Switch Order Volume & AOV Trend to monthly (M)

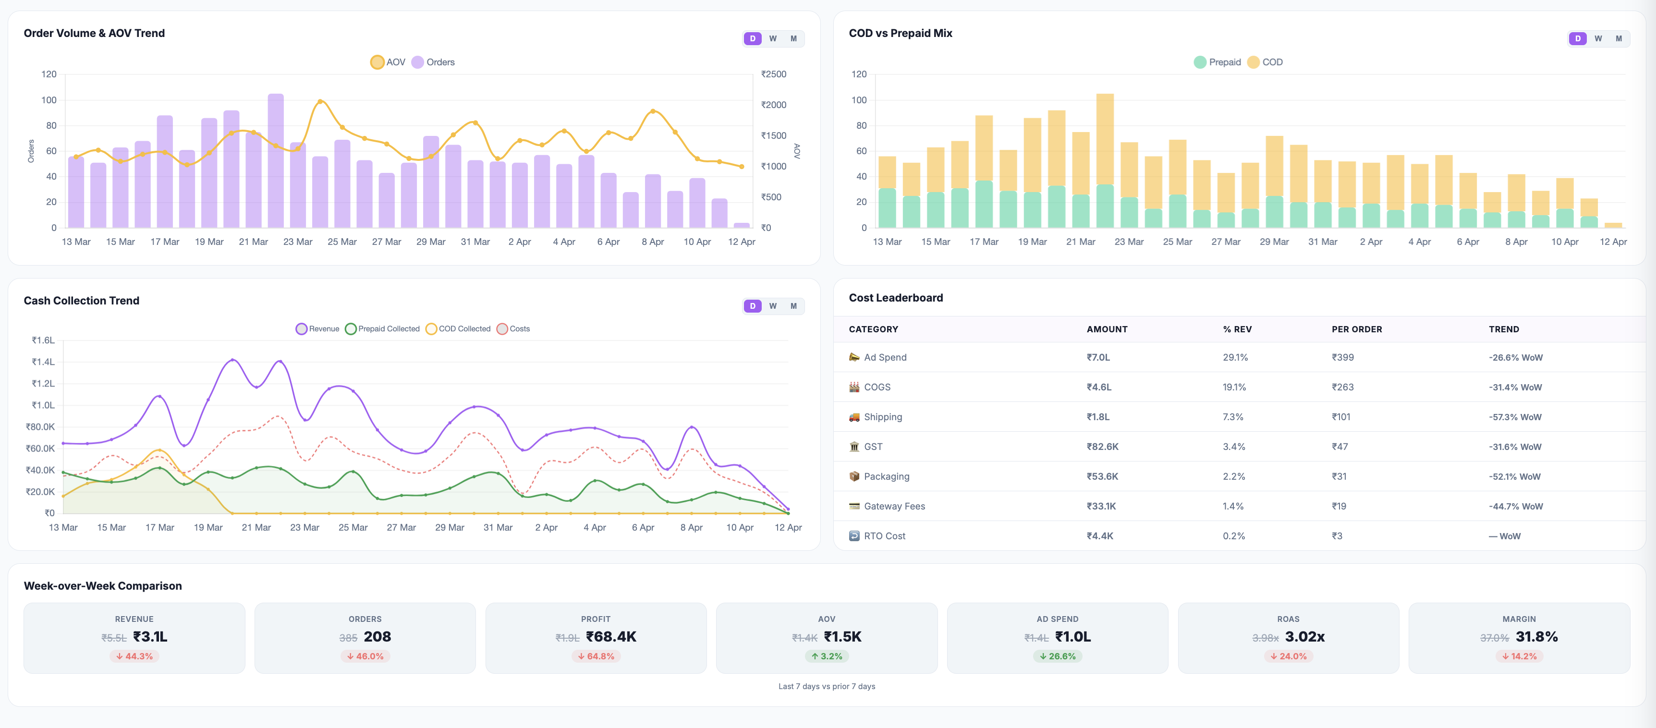793,38
